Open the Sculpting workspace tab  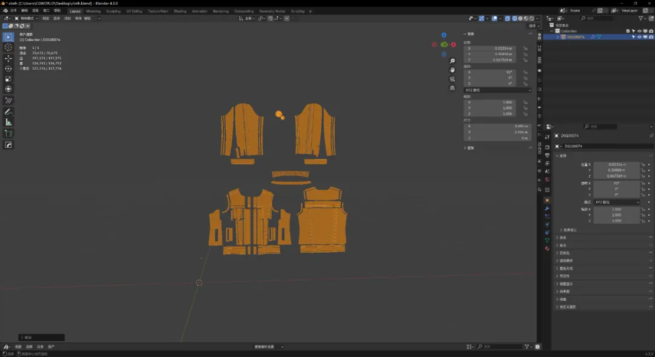[113, 11]
